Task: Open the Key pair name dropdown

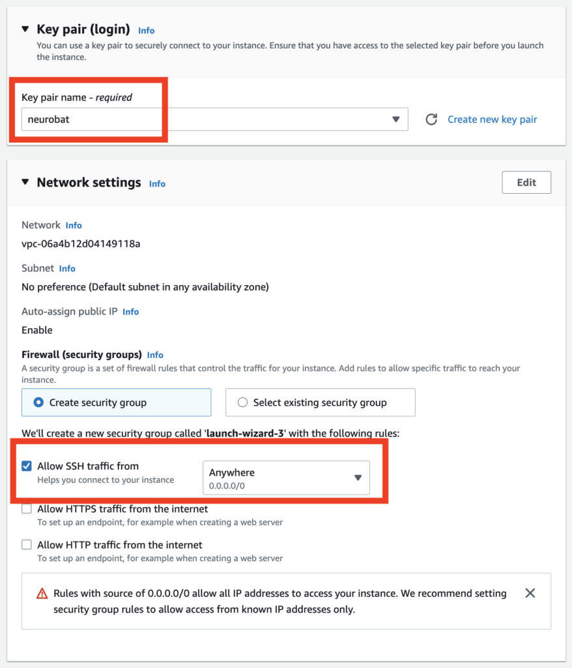Action: 214,119
